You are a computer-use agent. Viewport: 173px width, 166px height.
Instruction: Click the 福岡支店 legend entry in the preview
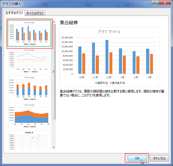coord(99,83)
